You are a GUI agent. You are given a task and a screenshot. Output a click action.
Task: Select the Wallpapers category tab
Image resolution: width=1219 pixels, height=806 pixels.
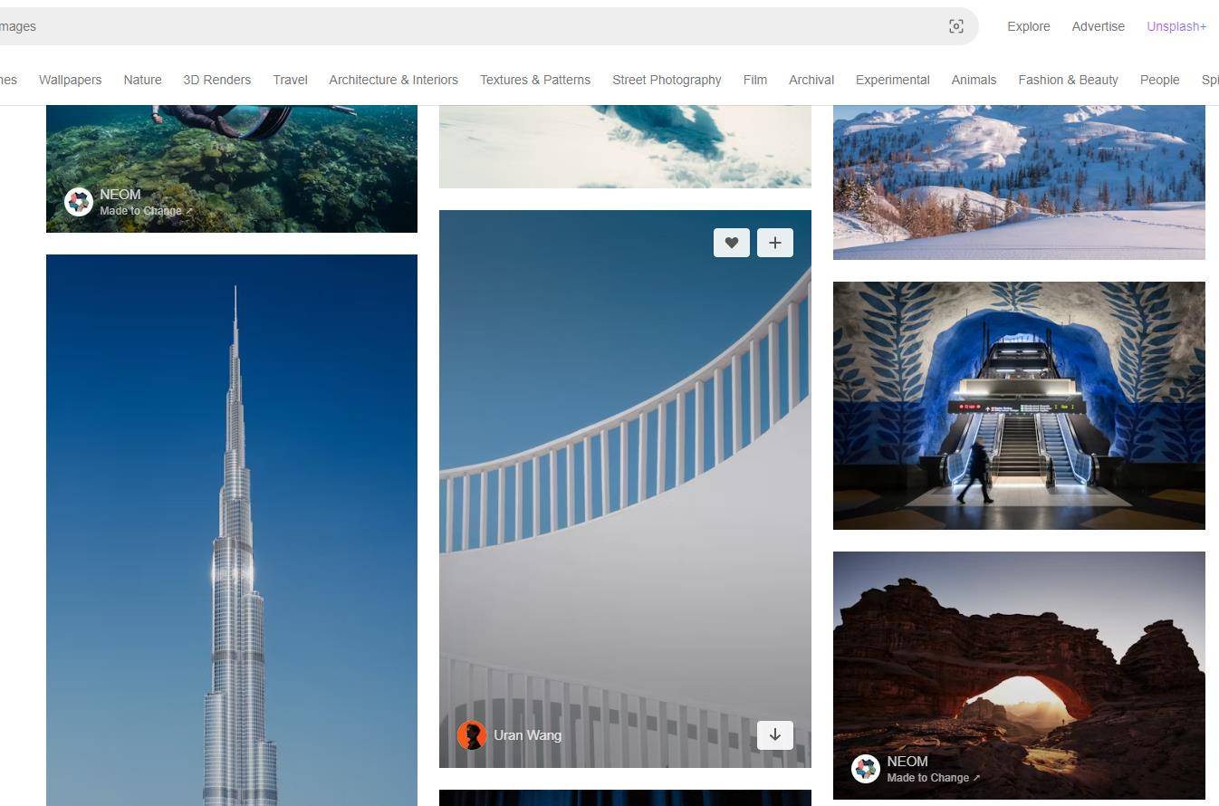tap(70, 80)
